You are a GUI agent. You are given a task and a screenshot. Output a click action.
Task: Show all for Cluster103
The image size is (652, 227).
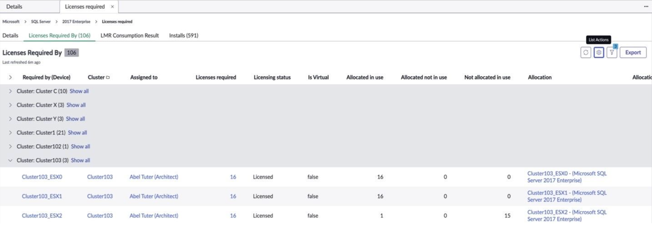point(80,160)
